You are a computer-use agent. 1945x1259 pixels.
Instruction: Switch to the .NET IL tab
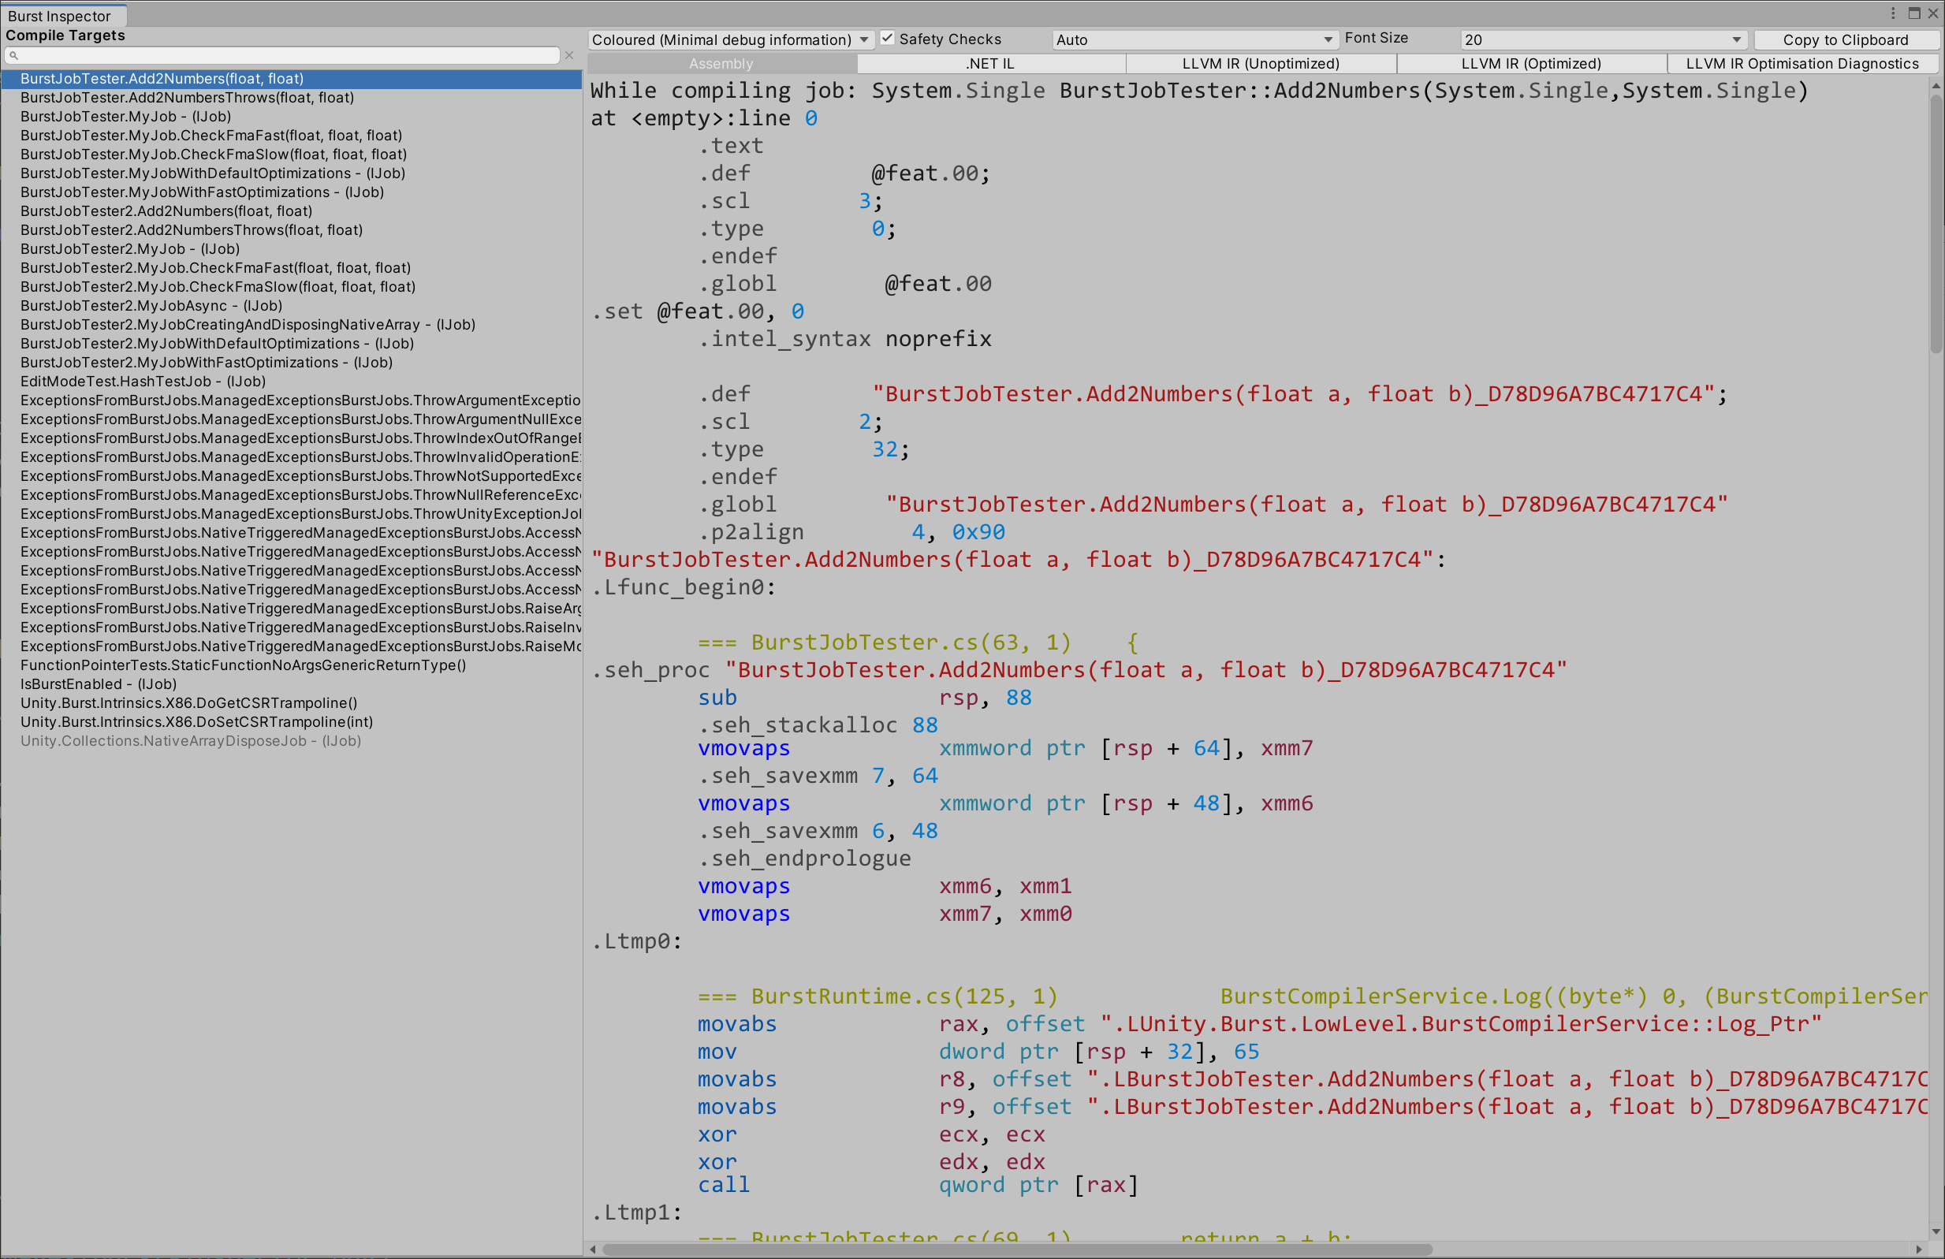pos(990,64)
